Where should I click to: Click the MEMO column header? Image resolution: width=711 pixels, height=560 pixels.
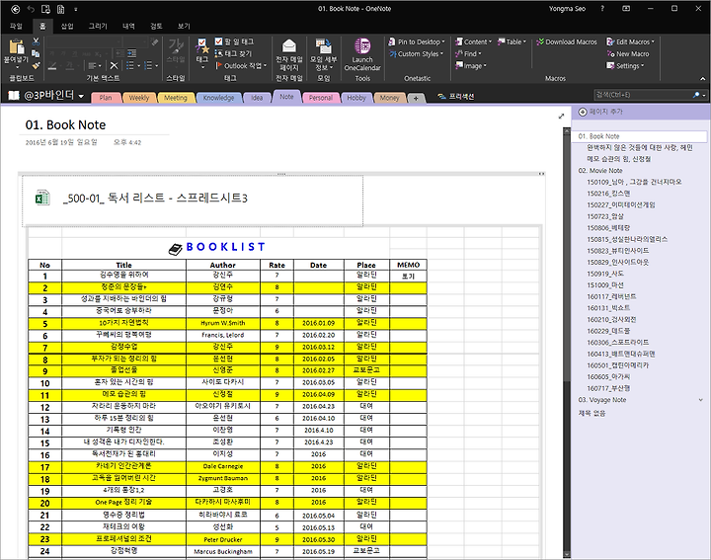[x=408, y=265]
